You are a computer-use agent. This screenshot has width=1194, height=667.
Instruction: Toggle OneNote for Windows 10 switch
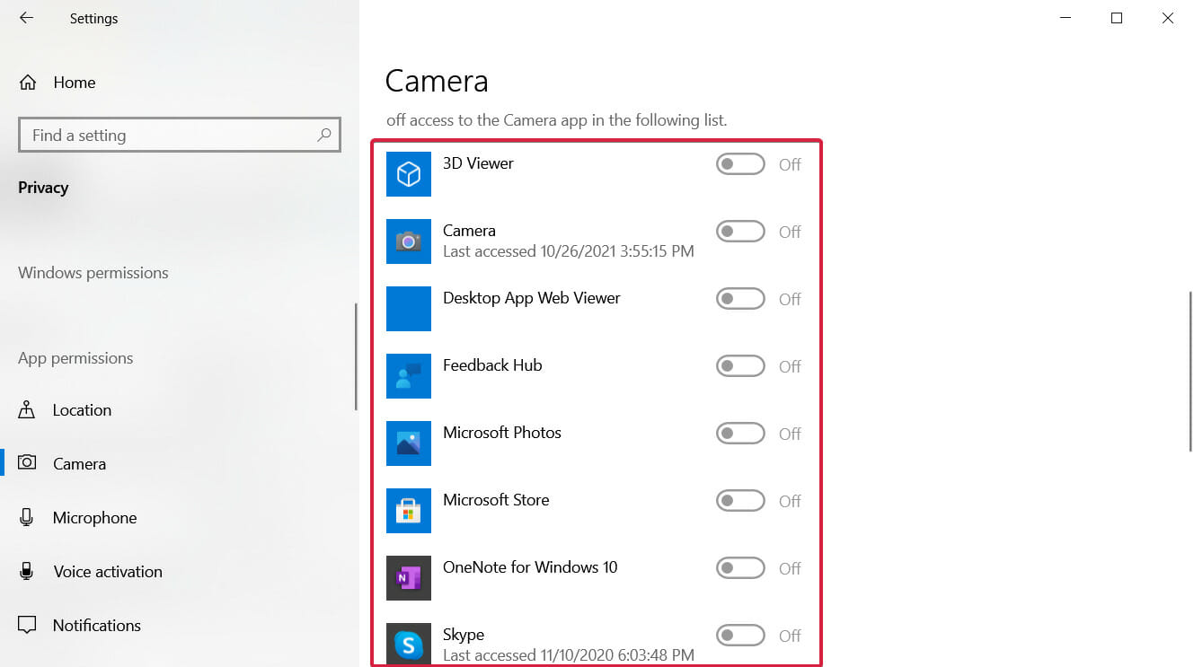point(740,568)
